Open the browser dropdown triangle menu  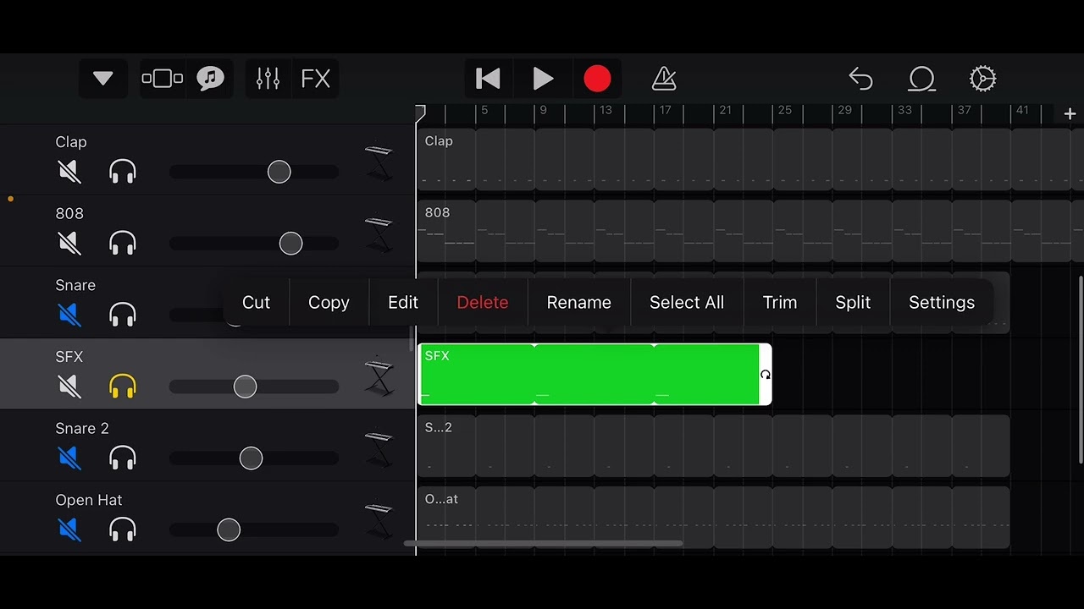(x=102, y=79)
